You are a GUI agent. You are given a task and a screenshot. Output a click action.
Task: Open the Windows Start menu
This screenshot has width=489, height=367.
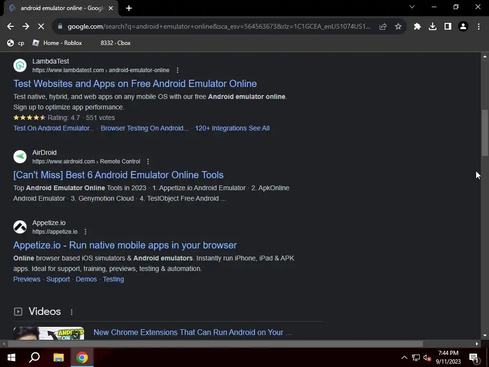pos(11,357)
